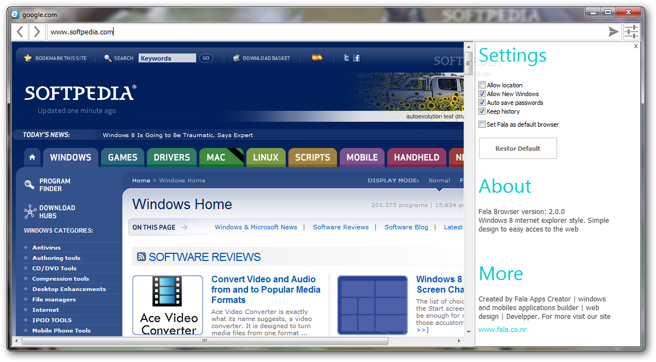The image size is (656, 362).
Task: Click the vertical scrollbar up arrow
Action: click(x=468, y=47)
